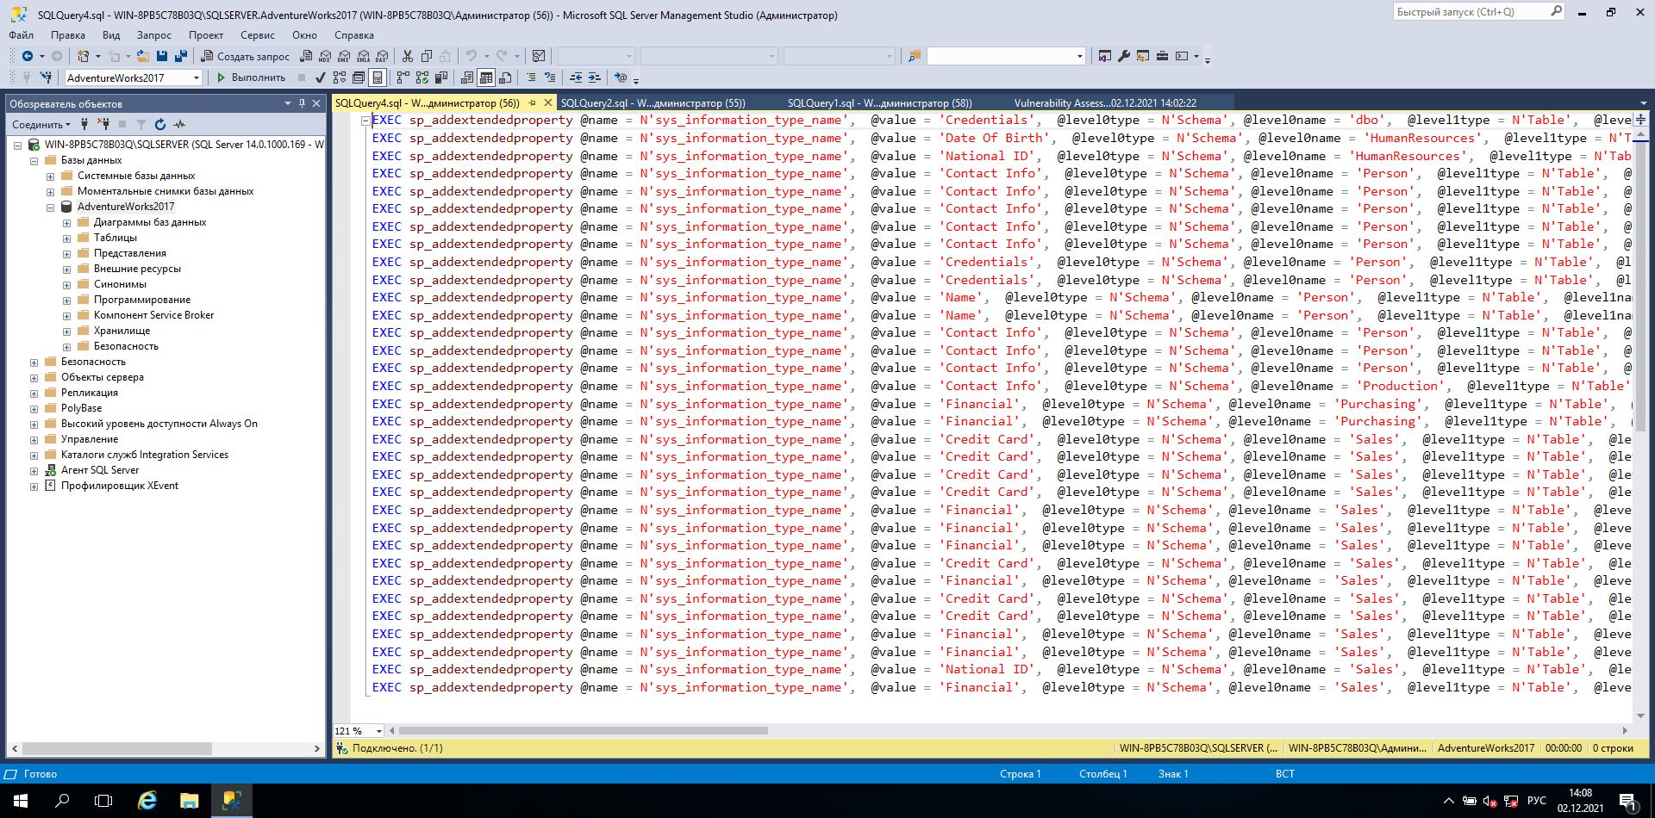
Task: Click the DMX query icon
Action: 344,56
